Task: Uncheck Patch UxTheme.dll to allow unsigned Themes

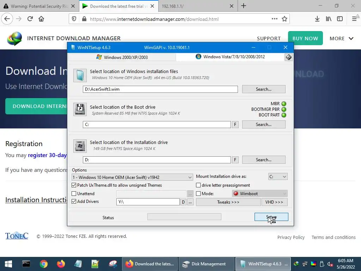Action: [x=74, y=185]
